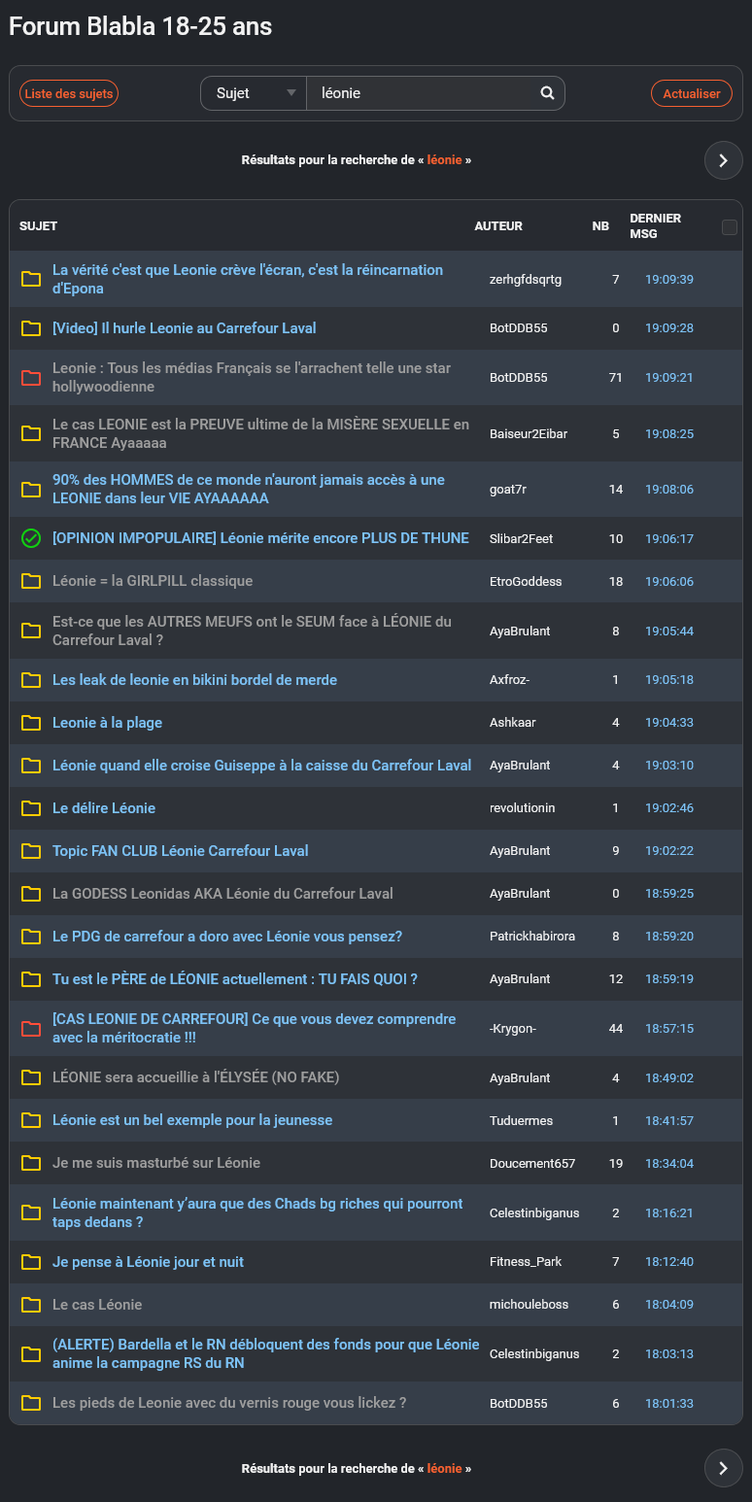Go to next results page at top
Viewport: 752px width, 1502px height.
[x=723, y=160]
